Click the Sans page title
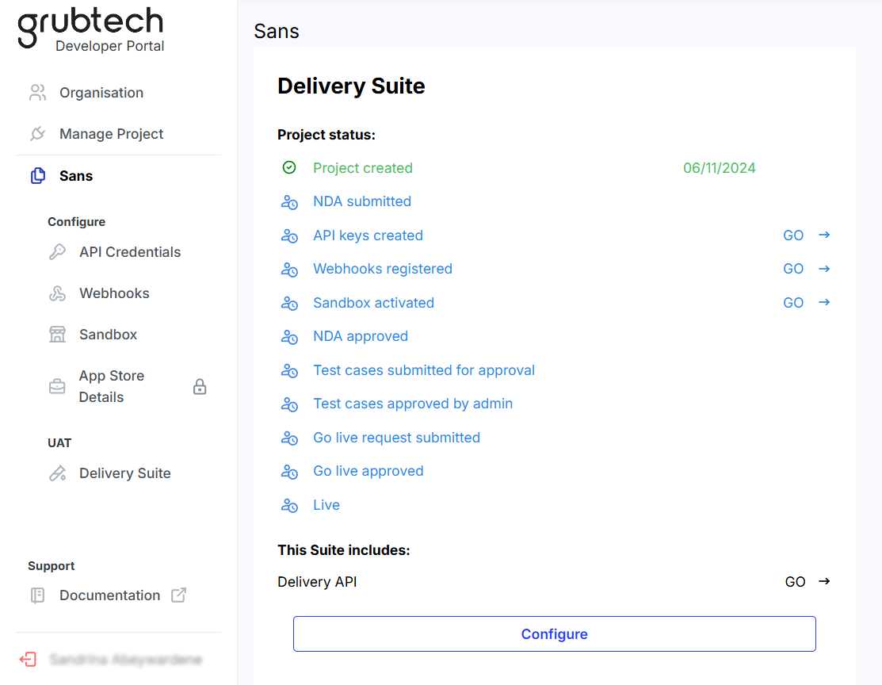Screen dimensions: 882x685 [277, 31]
